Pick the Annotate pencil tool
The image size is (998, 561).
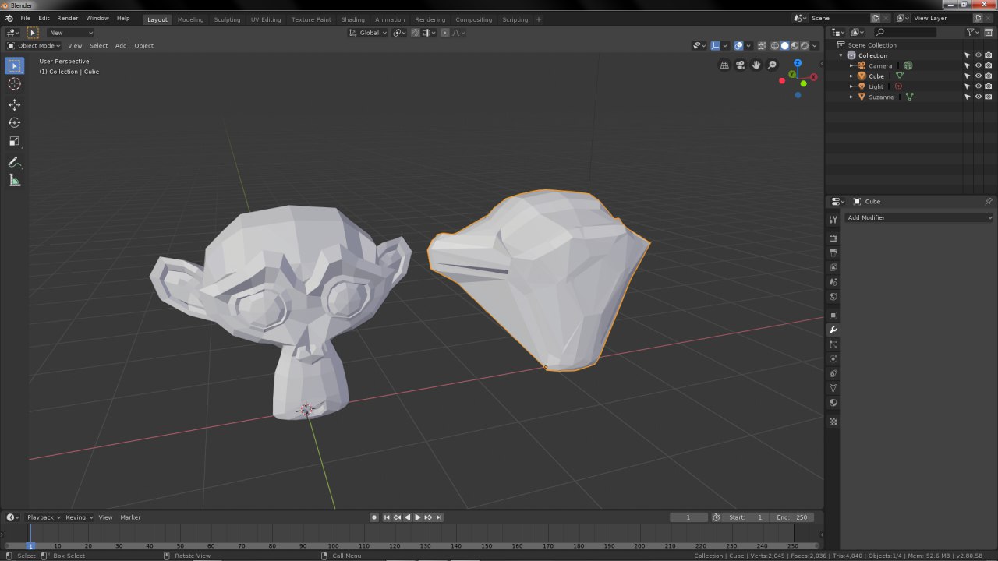pos(15,162)
